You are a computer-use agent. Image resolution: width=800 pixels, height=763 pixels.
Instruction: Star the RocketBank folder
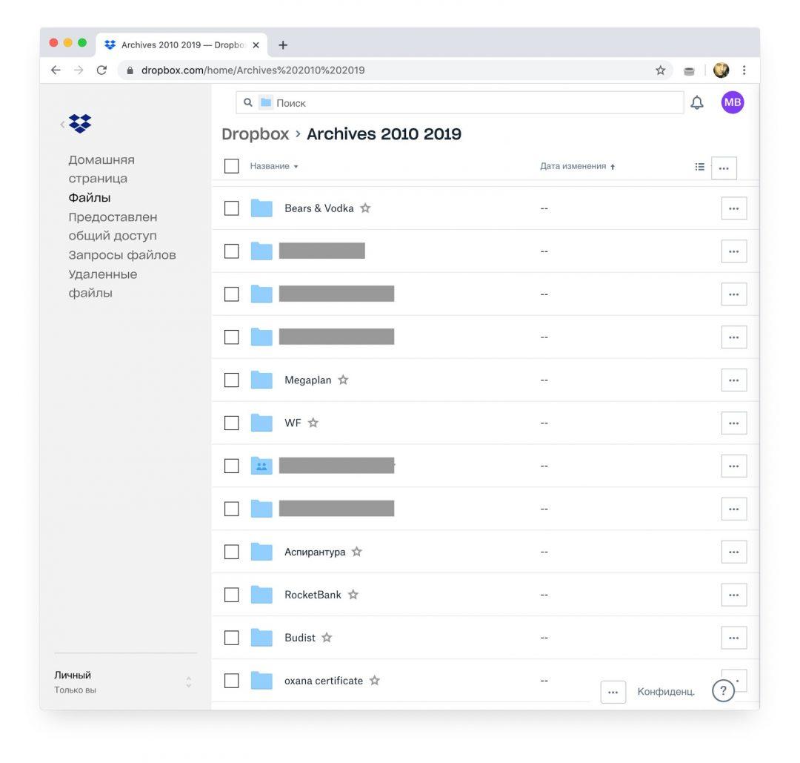pyautogui.click(x=353, y=595)
